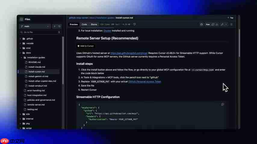Open file search with magnifier icon
Image resolution: width=257 pixels, height=144 pixels.
[x=59, y=26]
